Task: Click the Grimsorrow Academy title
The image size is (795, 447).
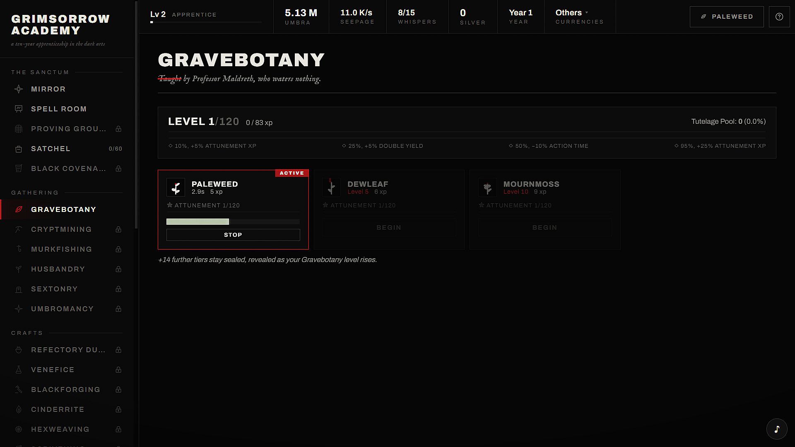Action: (x=60, y=24)
